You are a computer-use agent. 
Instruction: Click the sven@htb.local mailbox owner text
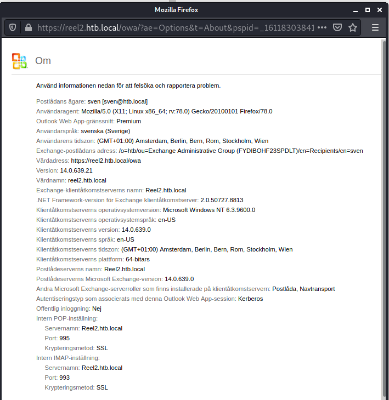click(x=117, y=101)
